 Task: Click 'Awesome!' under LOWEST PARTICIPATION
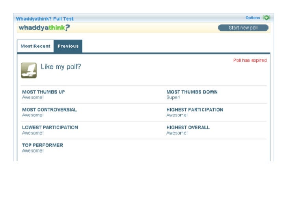[33, 133]
